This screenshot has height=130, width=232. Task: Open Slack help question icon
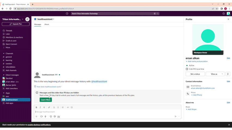(x=224, y=14)
